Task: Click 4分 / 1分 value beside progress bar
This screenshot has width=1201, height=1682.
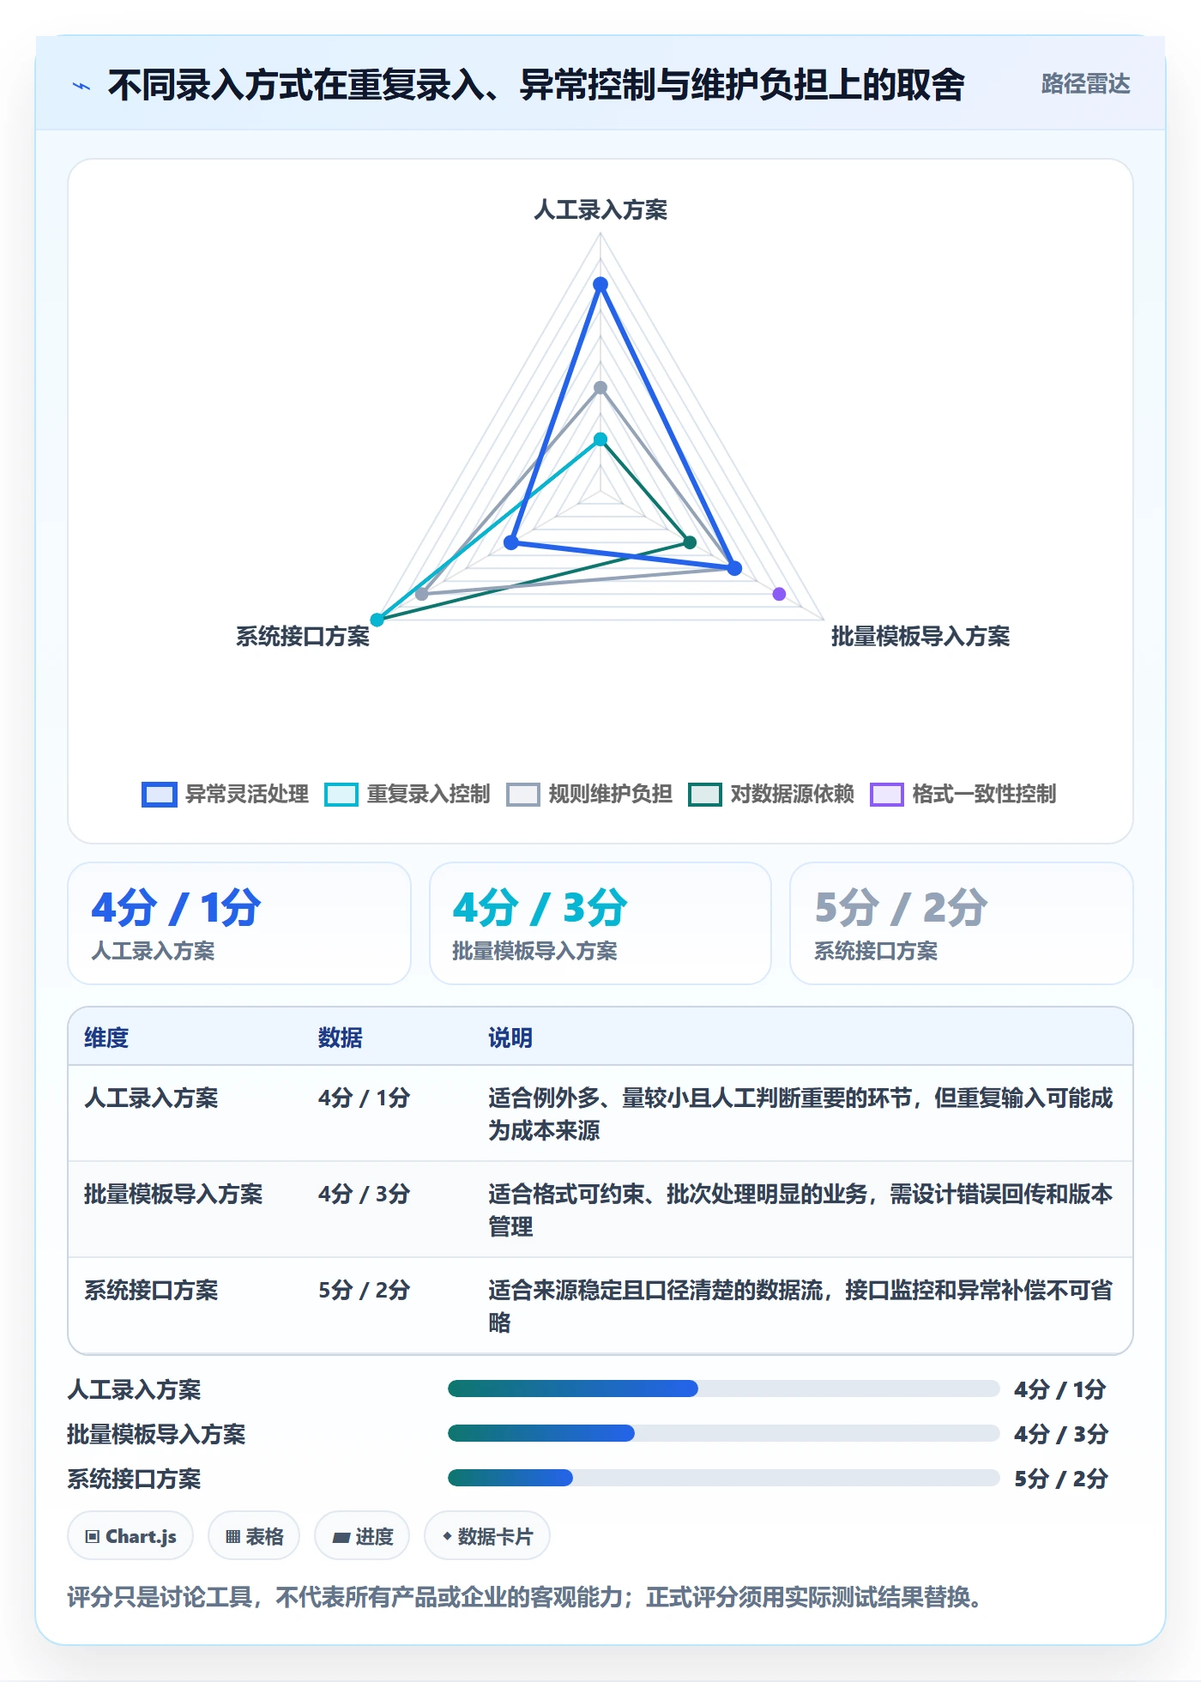Action: click(x=1060, y=1390)
